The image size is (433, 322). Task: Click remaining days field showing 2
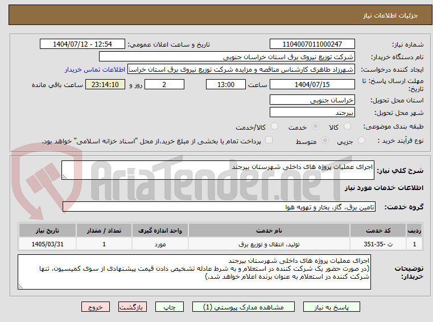164,85
